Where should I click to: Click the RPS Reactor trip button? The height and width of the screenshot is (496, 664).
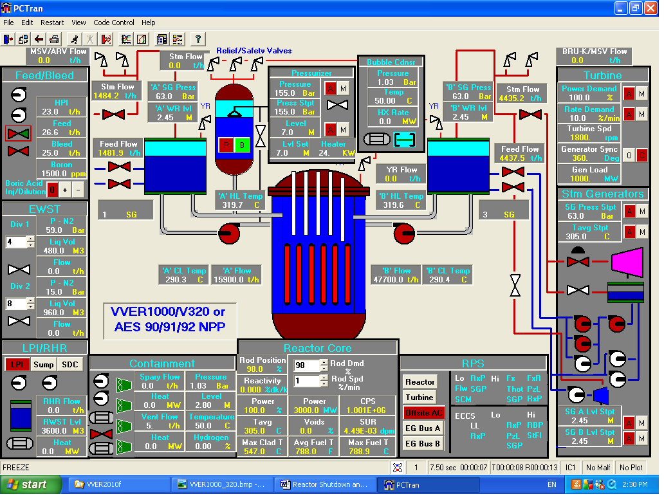[420, 382]
